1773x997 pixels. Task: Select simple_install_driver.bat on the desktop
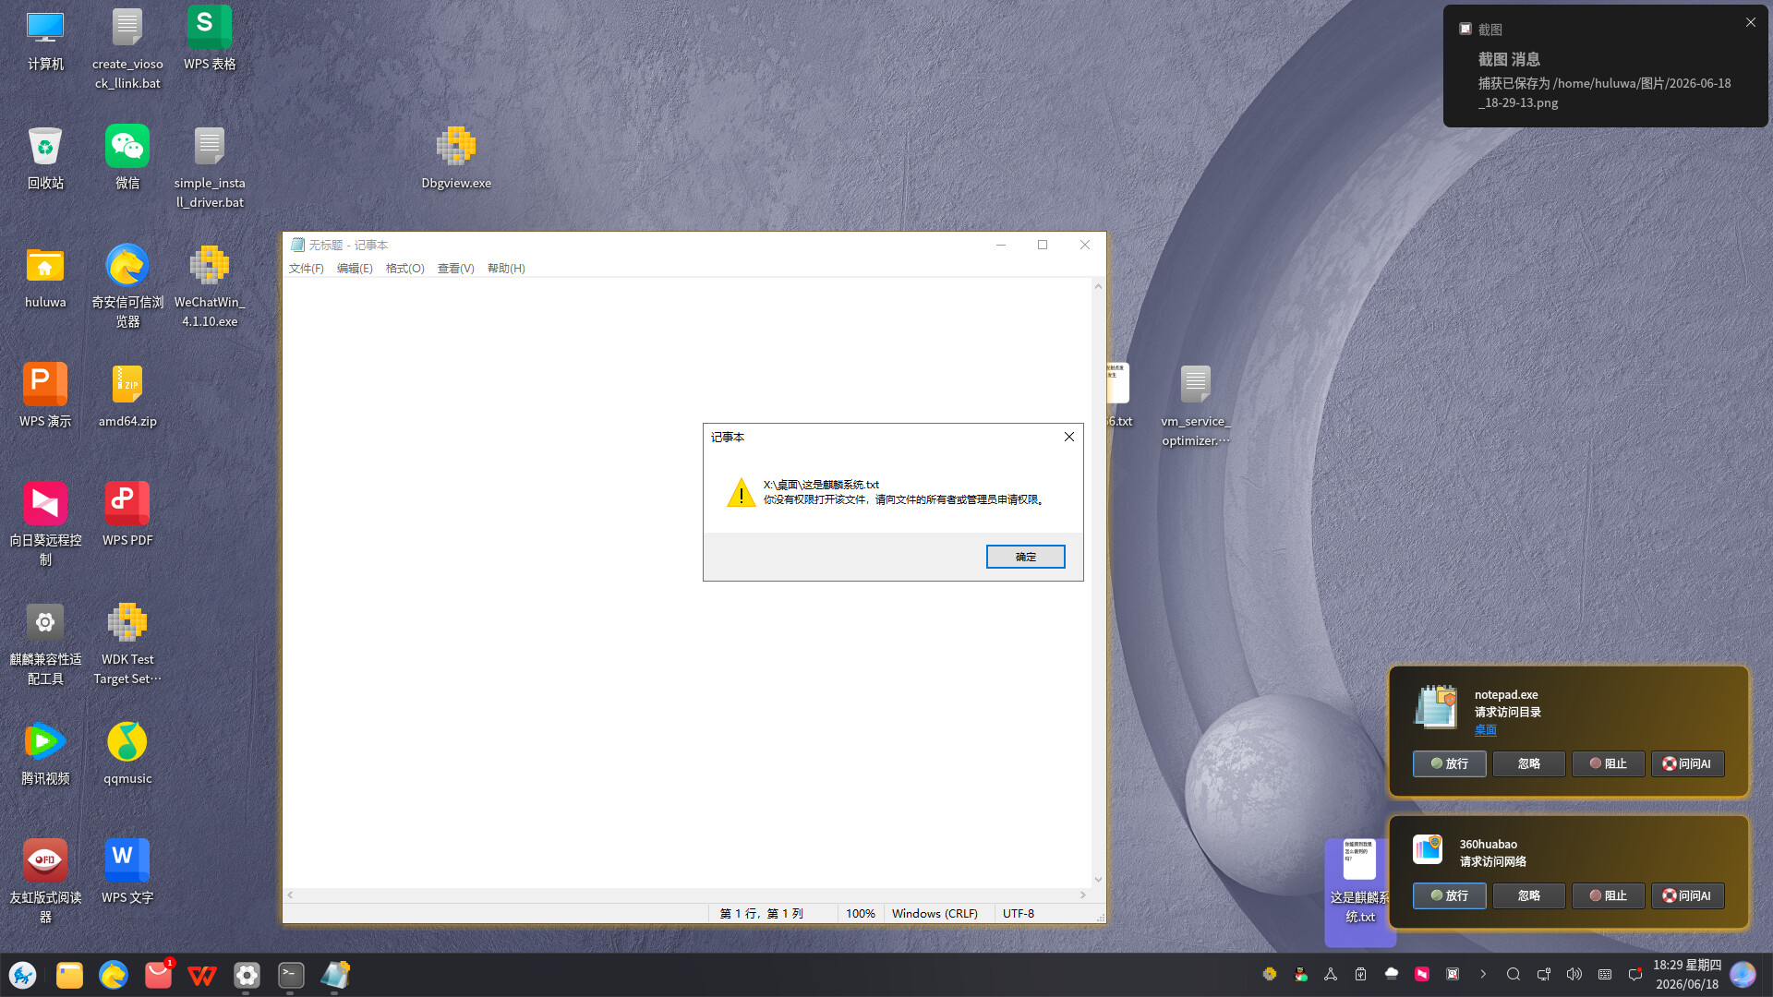point(210,167)
